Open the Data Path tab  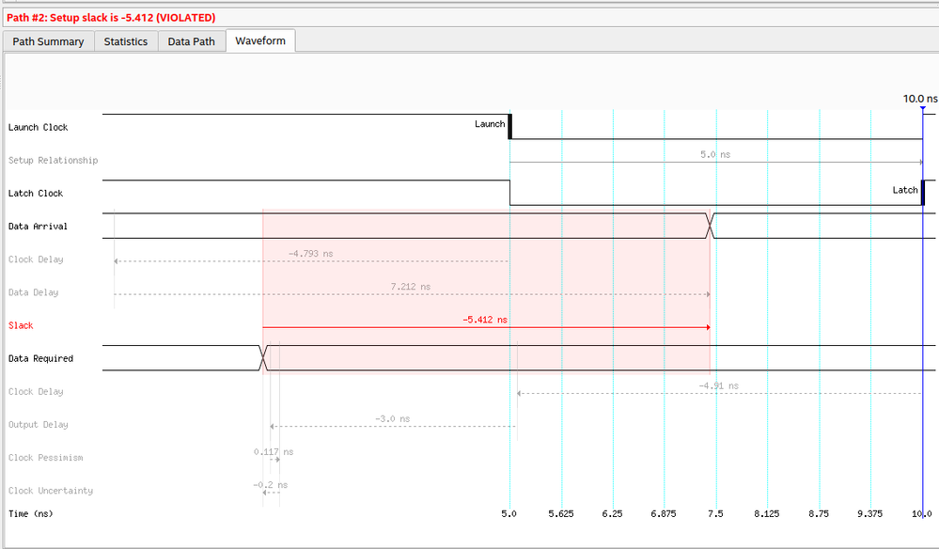click(x=191, y=41)
